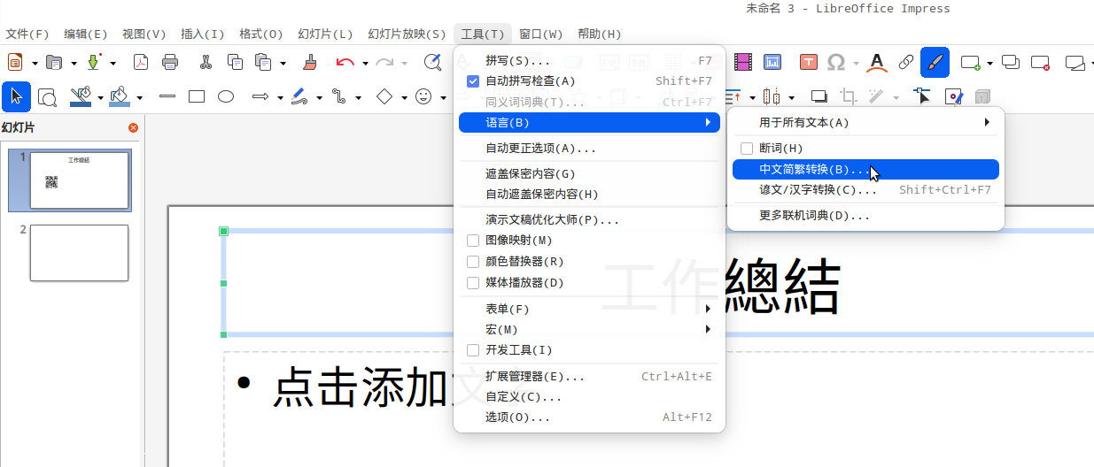Click the Insert Hyperlink chain icon
This screenshot has width=1094, height=467.
pos(905,62)
